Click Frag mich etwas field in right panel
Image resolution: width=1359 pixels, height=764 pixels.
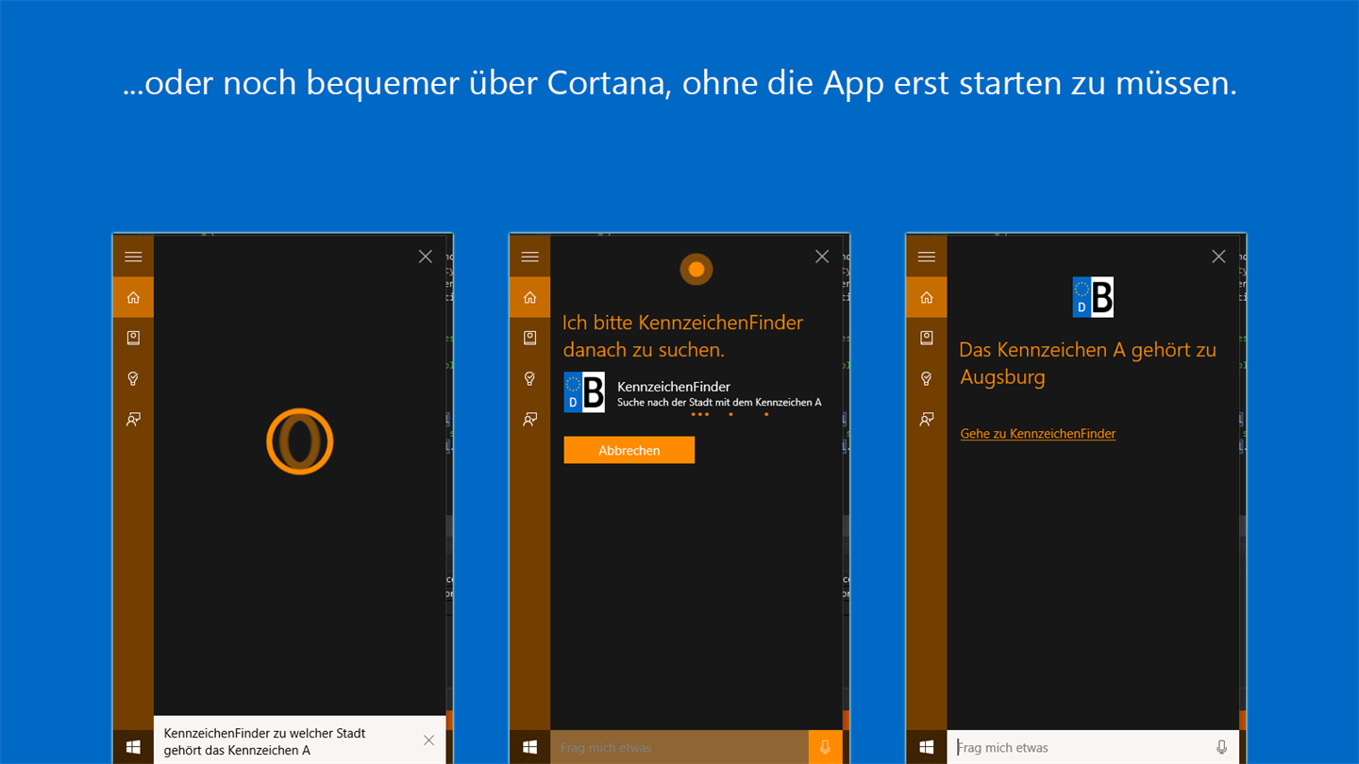coord(1081,747)
